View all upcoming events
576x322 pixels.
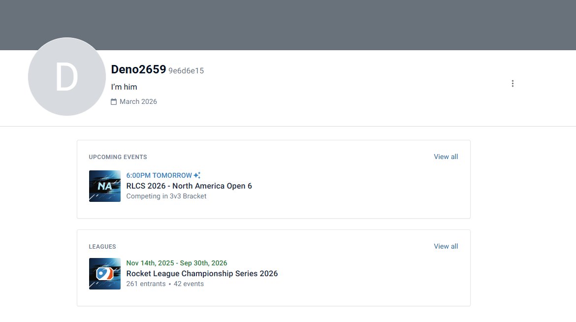click(x=446, y=157)
